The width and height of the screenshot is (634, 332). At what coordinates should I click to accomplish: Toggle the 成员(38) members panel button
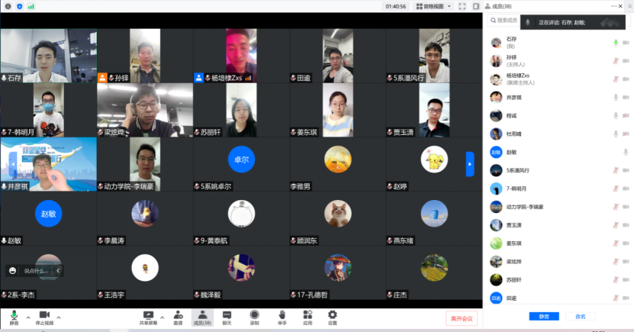[x=202, y=314]
